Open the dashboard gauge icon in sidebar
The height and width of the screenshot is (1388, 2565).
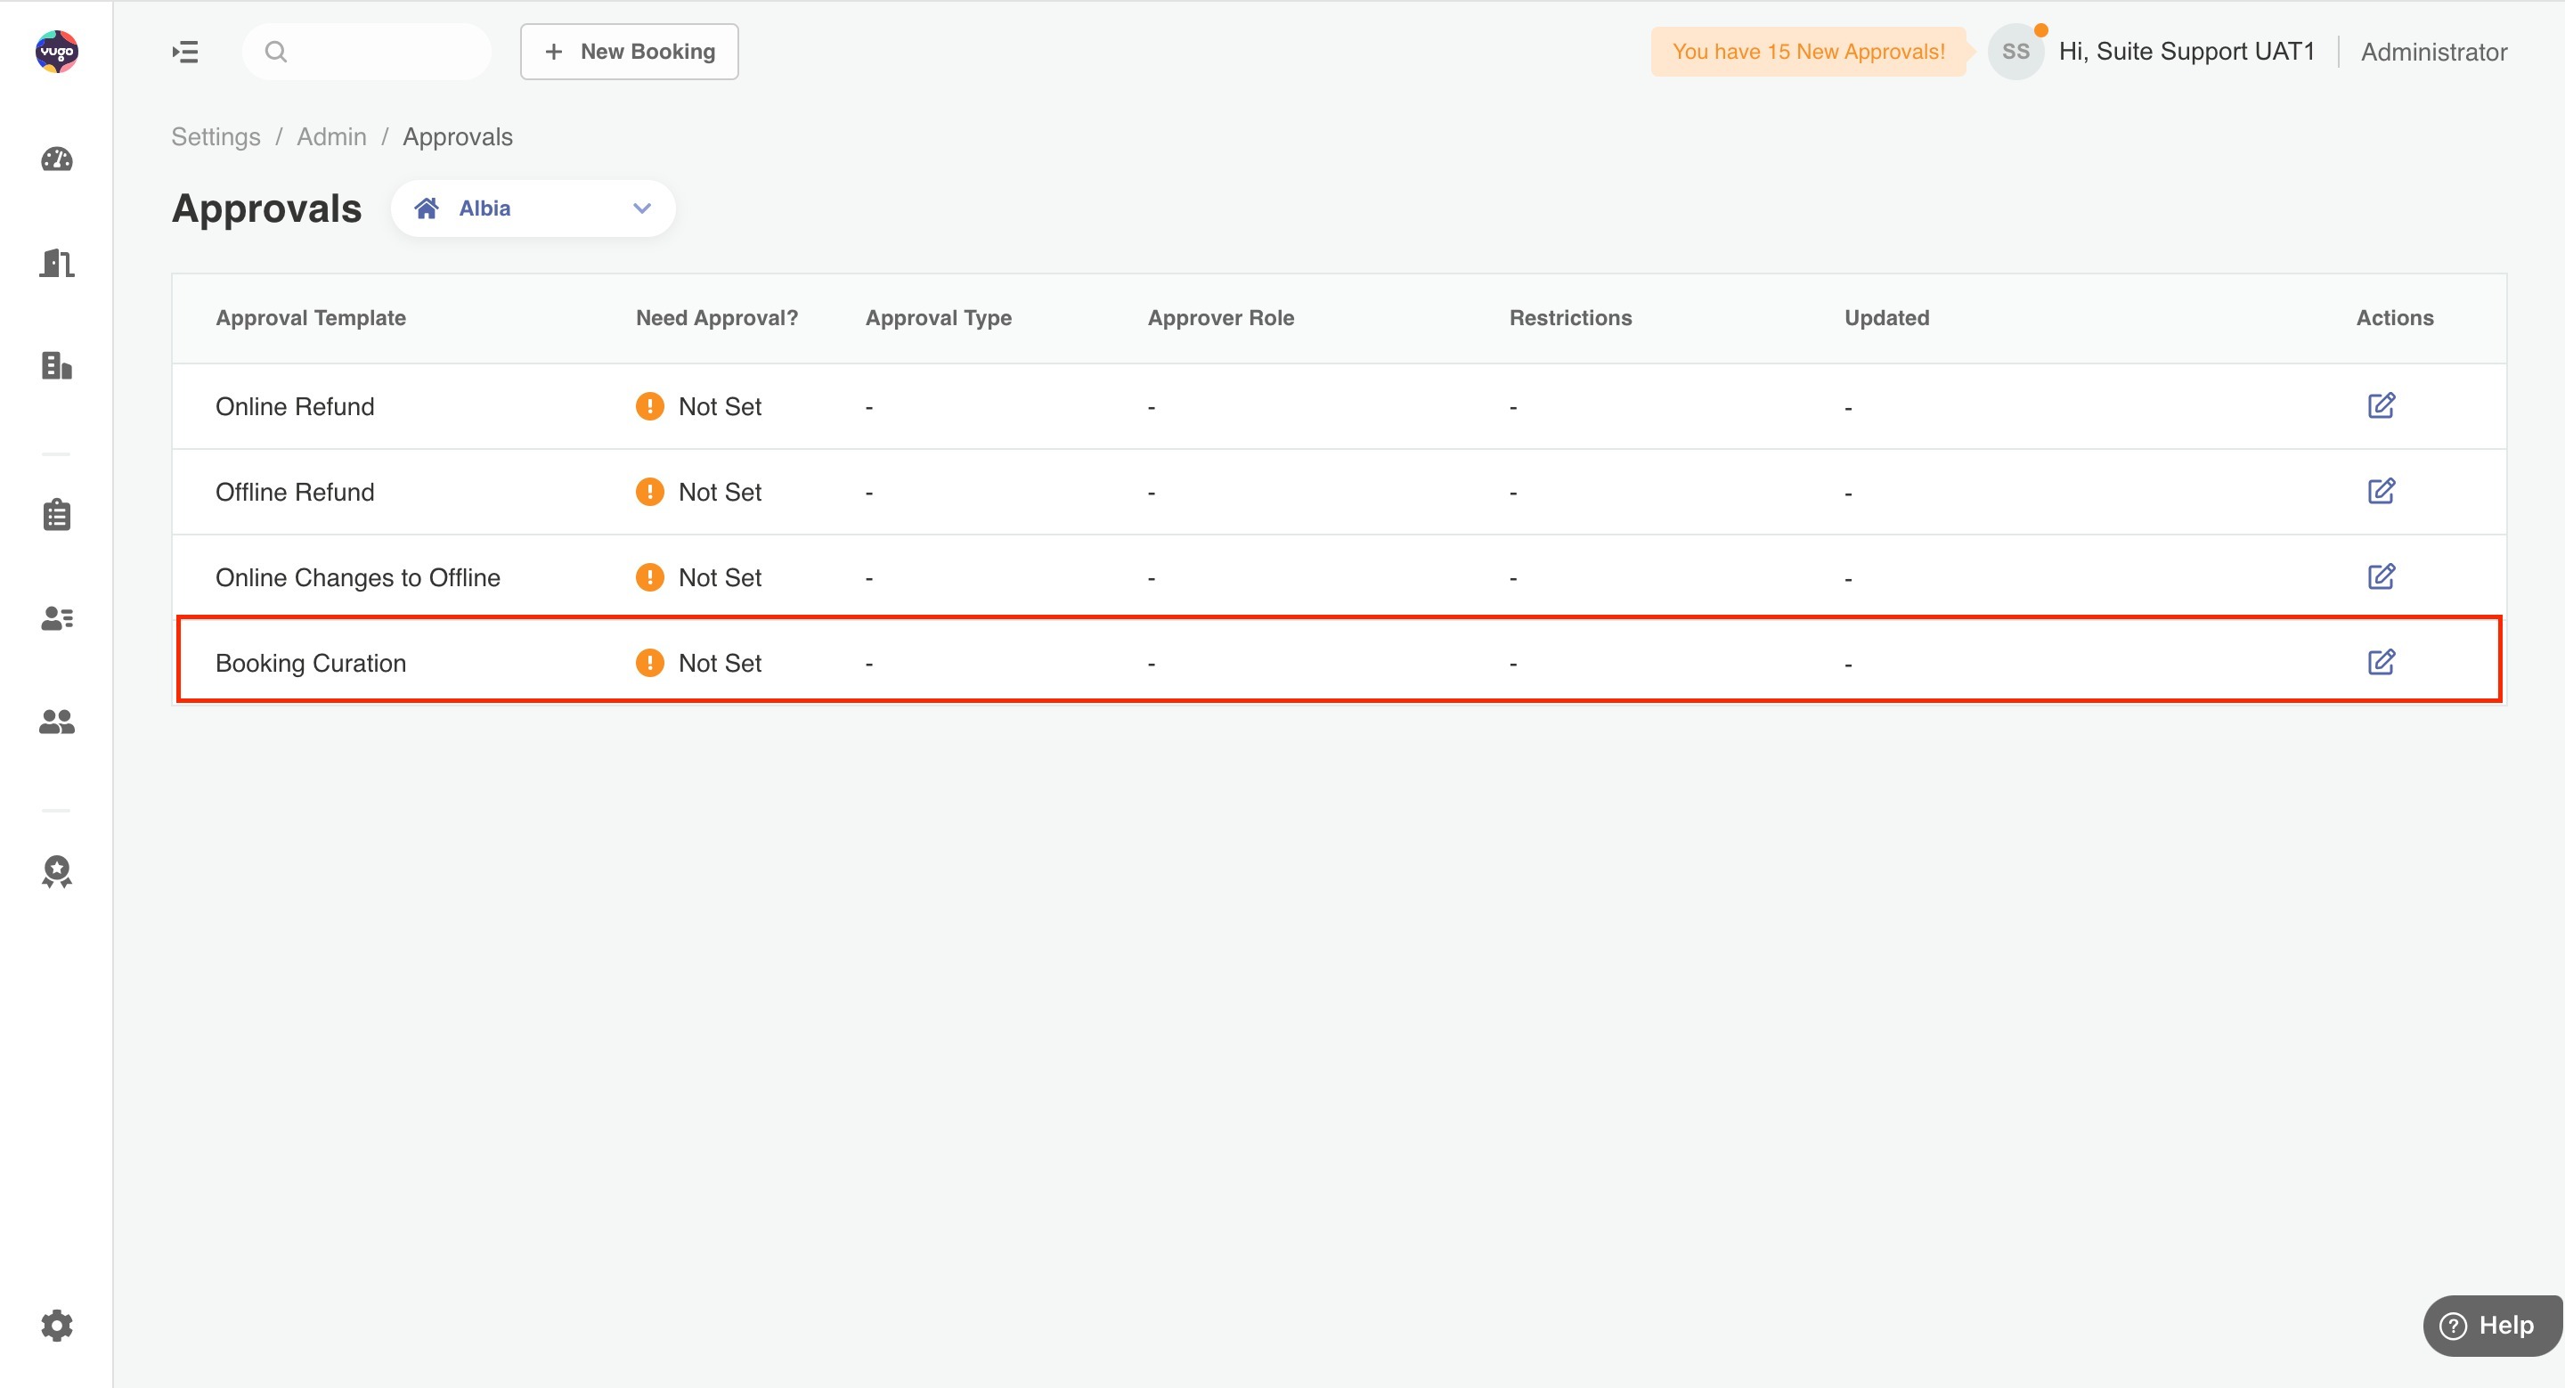57,159
